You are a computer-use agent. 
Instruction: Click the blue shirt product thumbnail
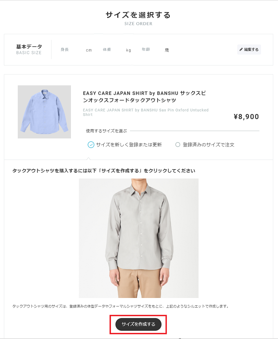tap(44, 112)
